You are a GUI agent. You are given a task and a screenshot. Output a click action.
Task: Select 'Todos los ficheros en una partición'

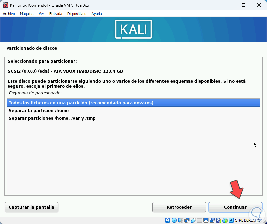click(133, 103)
